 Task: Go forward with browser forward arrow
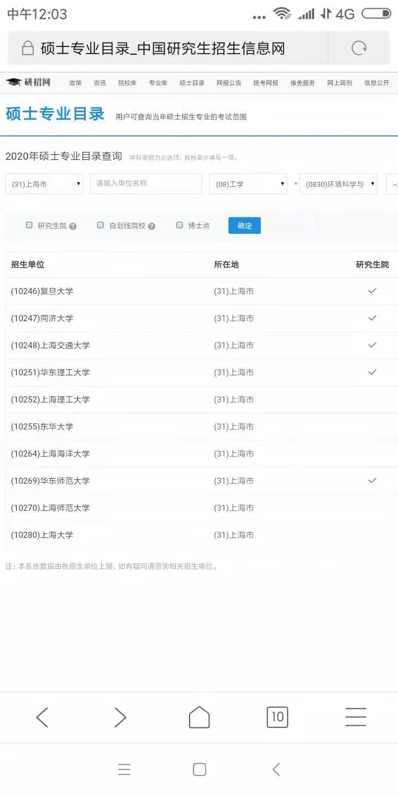click(120, 717)
